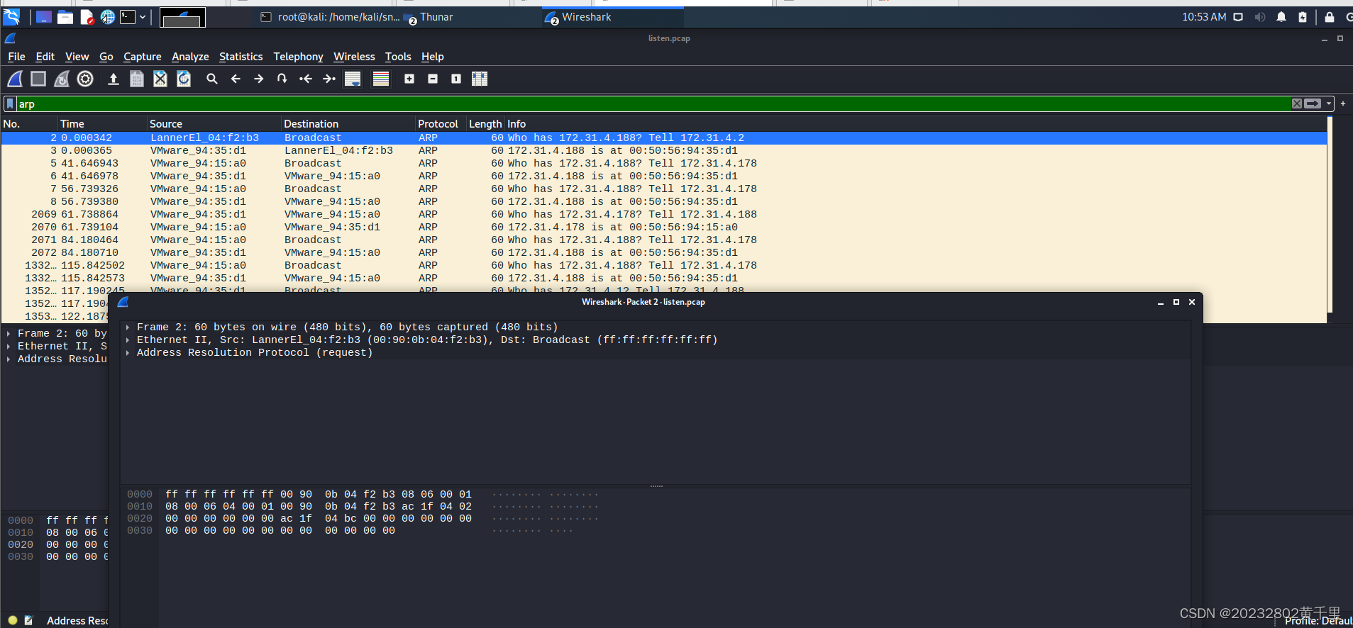Viewport: 1353px width, 628px height.
Task: Sort packets by Info column
Action: click(915, 124)
